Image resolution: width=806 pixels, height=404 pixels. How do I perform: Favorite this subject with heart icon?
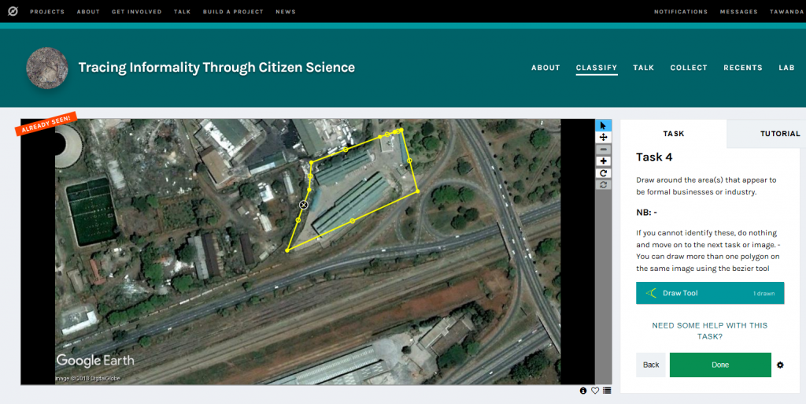(595, 391)
